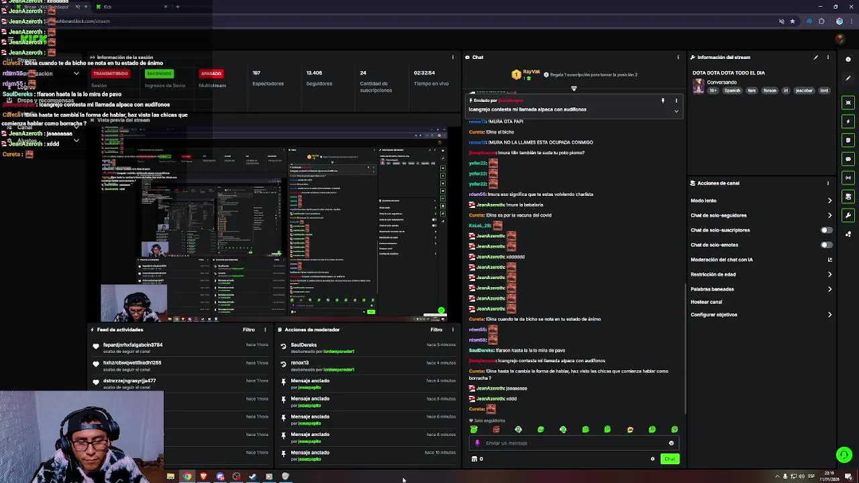Click purple microphone icon in message box

click(477, 443)
